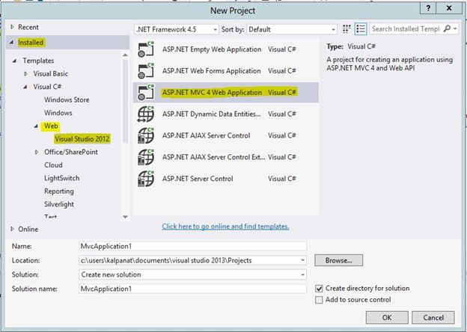This screenshot has width=467, height=332.
Task: Select the Silverlight template category
Action: (x=59, y=204)
